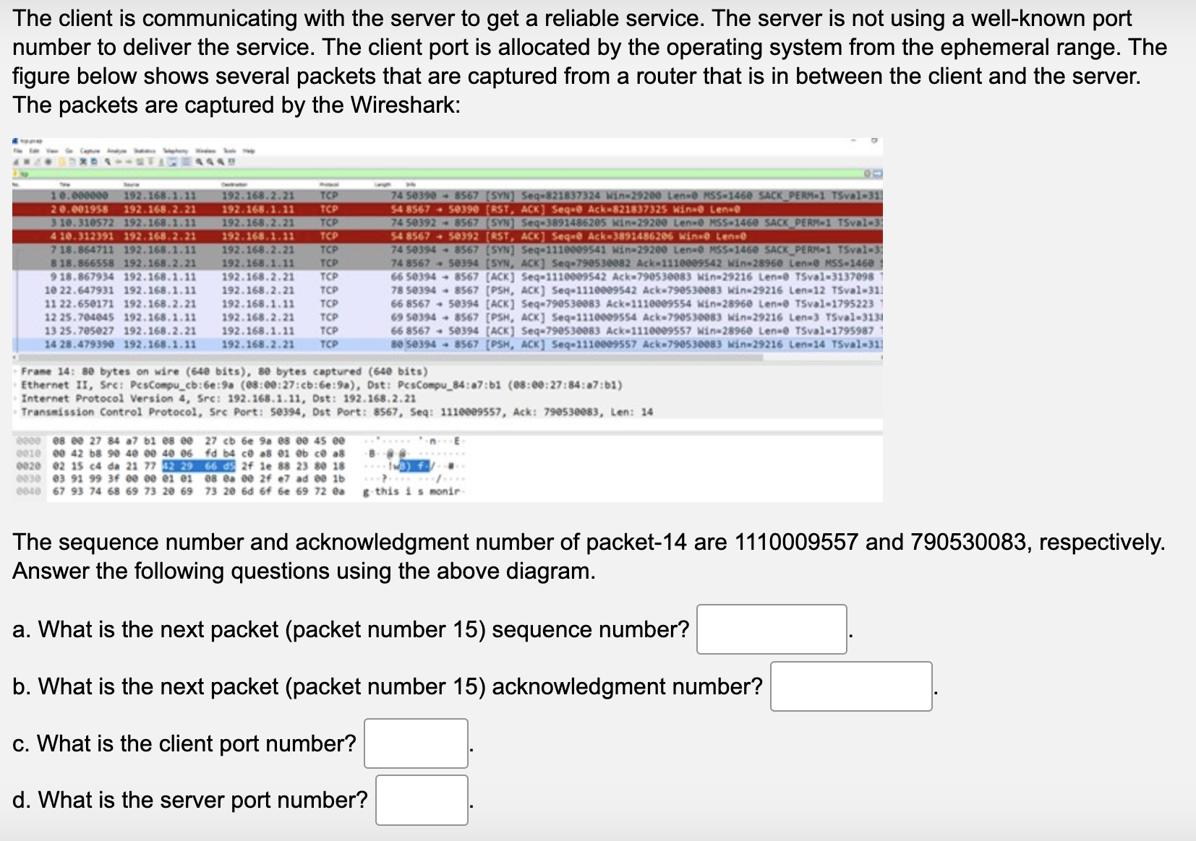
Task: Select packet 4 RST, ACK row at 10.312391
Action: tap(448, 236)
